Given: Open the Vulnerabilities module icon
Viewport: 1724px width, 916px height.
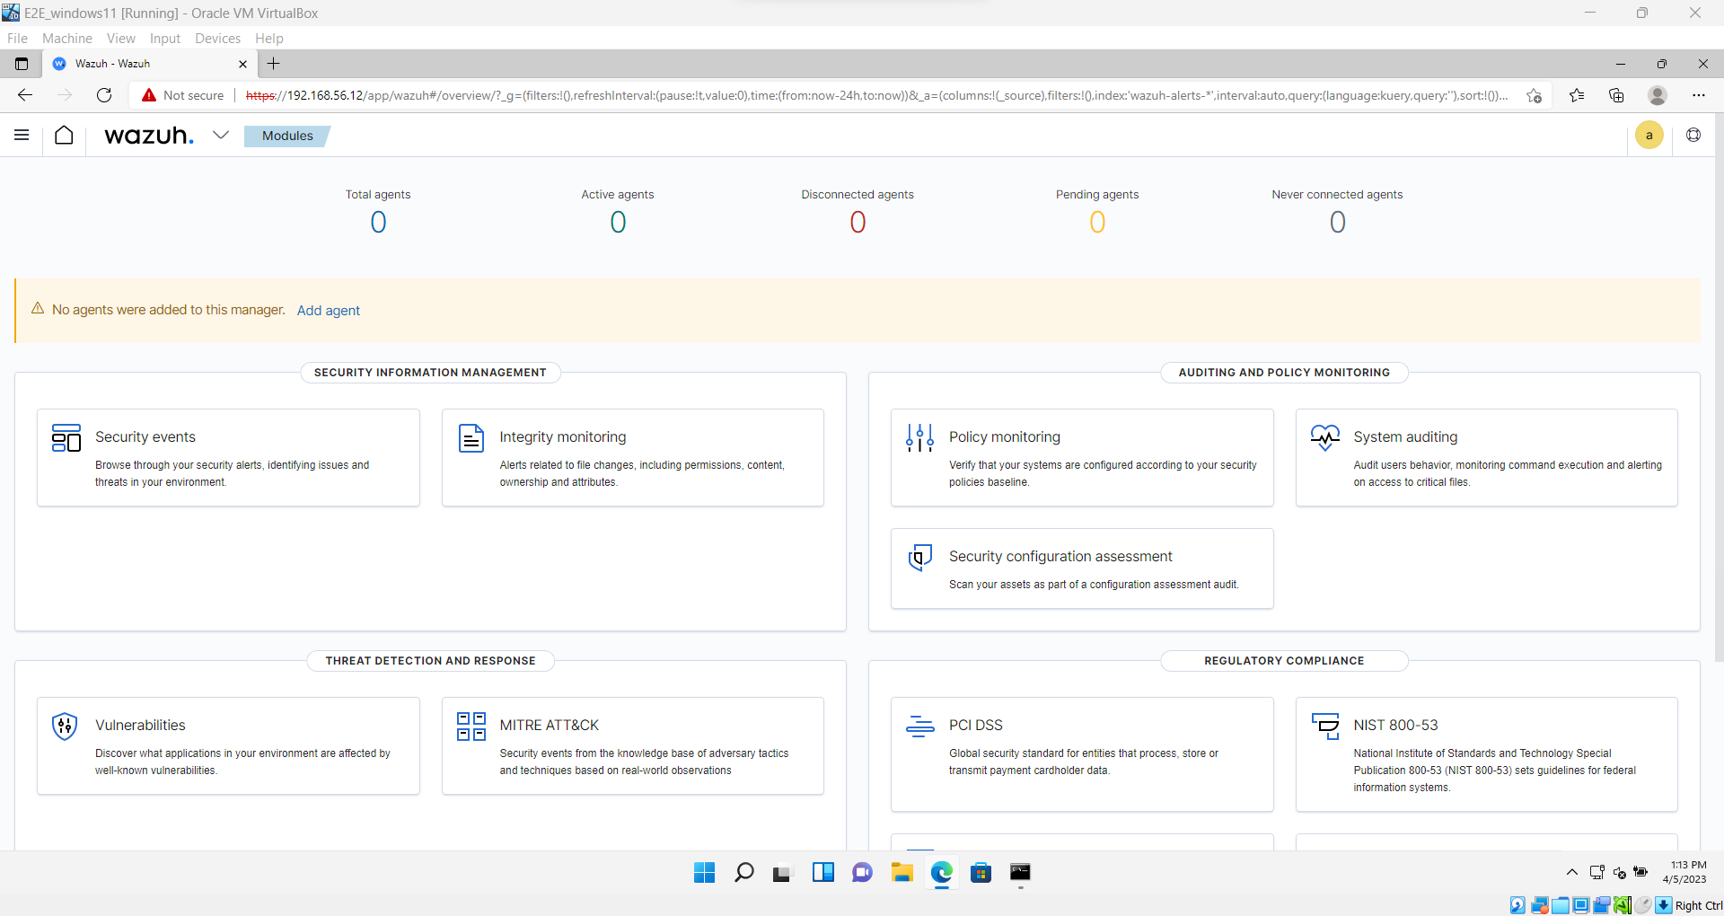Looking at the screenshot, I should [x=64, y=727].
